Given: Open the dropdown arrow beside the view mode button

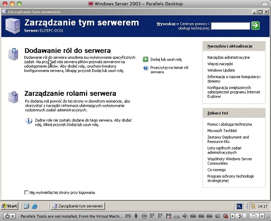Looking at the screenshot, I should coord(262,216).
